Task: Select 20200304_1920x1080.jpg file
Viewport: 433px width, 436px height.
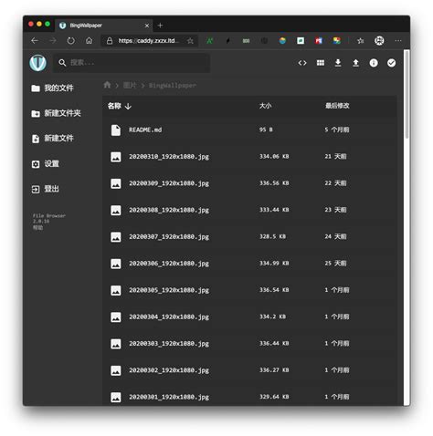Action: [249, 317]
